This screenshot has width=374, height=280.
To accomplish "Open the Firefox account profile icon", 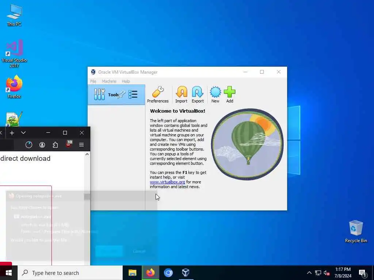I will pos(42,145).
